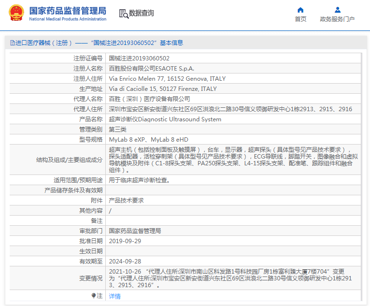Click the 批准日期 row label
370x306 pixels.
tap(91, 241)
